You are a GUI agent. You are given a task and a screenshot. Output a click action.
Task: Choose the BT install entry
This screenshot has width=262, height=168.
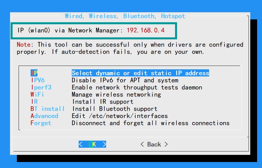coord(47,109)
